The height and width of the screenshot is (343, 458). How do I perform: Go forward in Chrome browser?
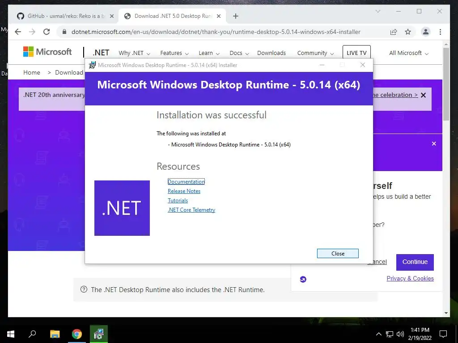32,32
